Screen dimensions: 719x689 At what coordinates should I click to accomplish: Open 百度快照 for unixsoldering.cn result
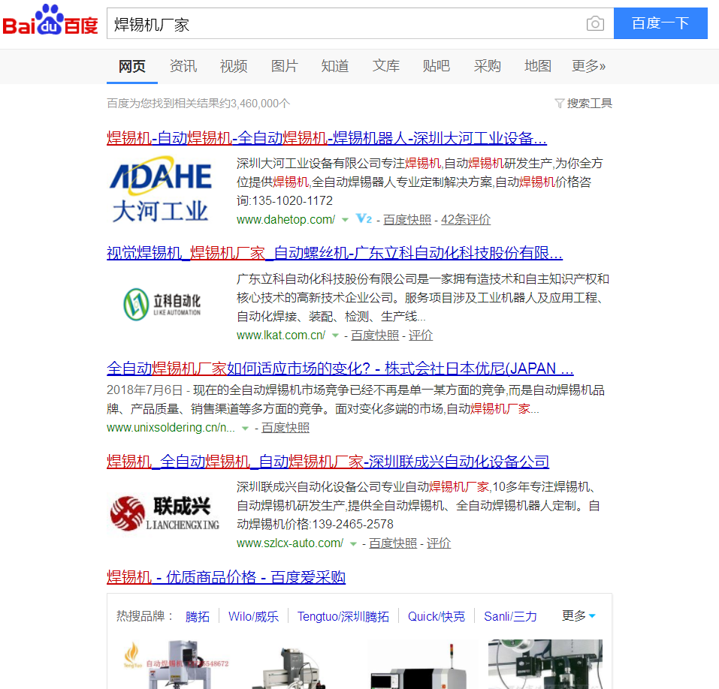tap(285, 427)
